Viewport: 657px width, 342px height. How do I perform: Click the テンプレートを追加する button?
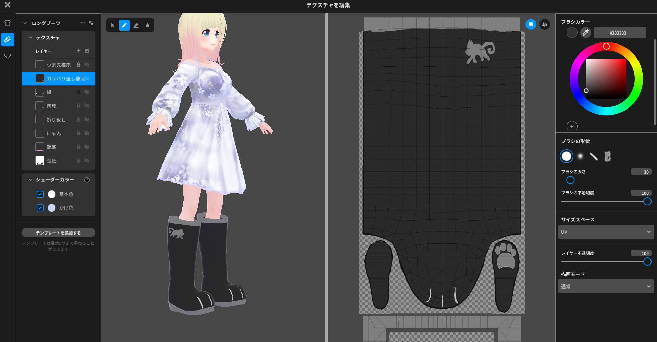[x=58, y=232]
